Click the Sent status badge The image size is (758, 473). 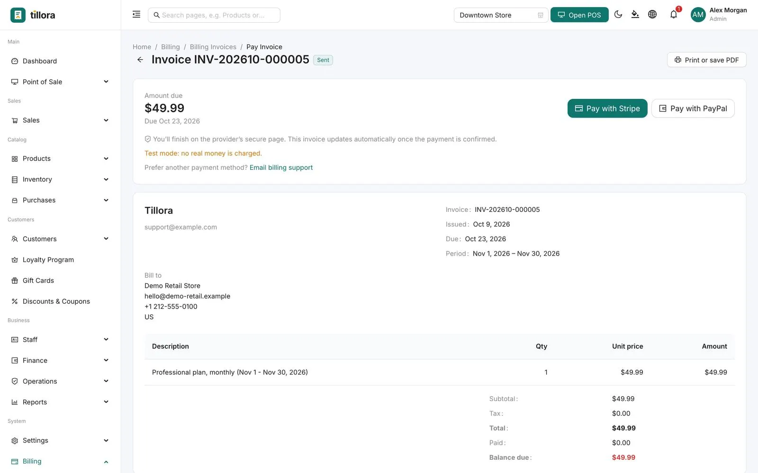click(x=323, y=60)
